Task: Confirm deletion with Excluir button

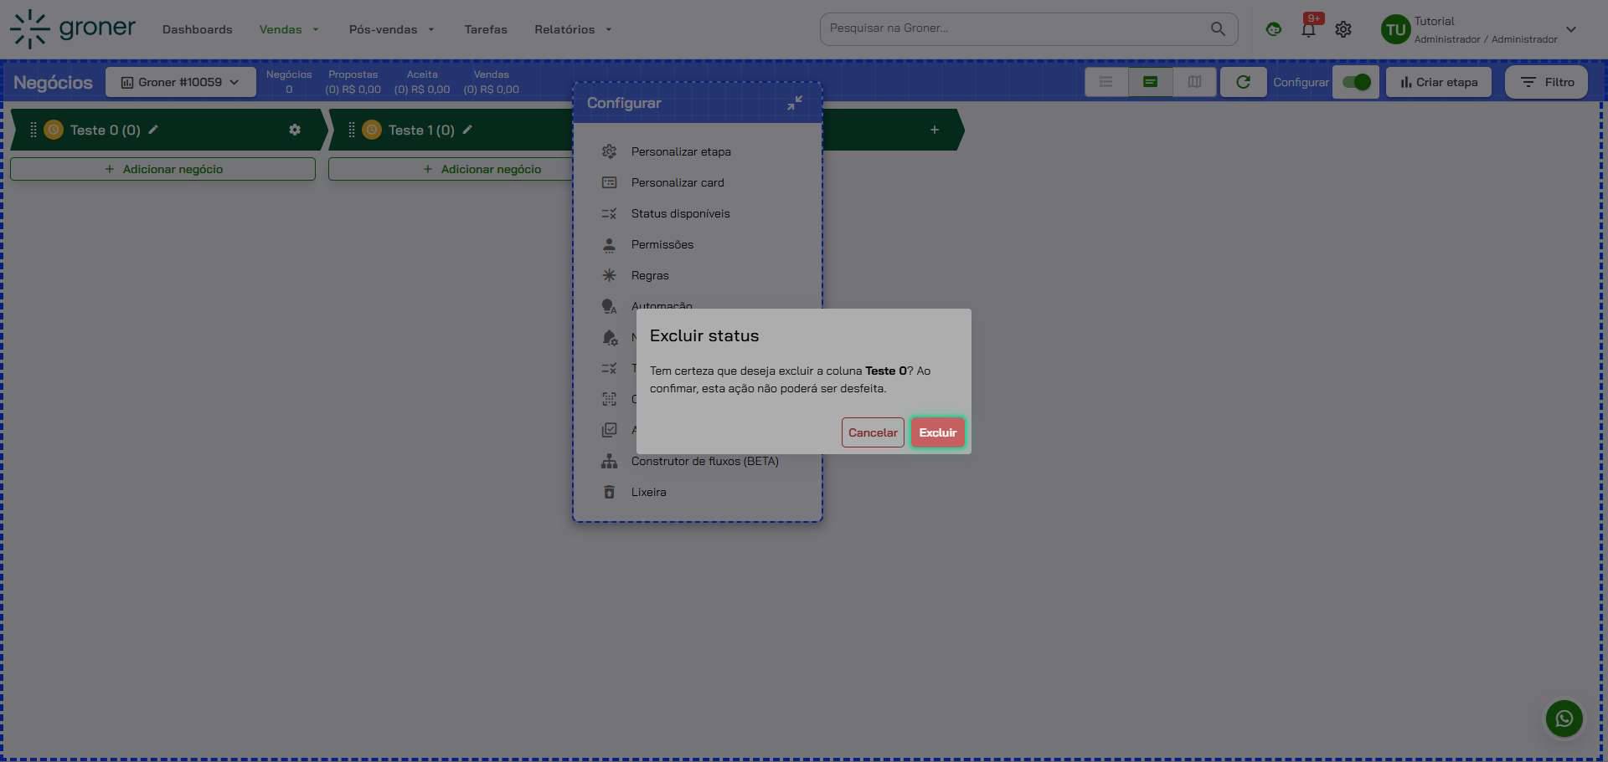Action: point(937,432)
